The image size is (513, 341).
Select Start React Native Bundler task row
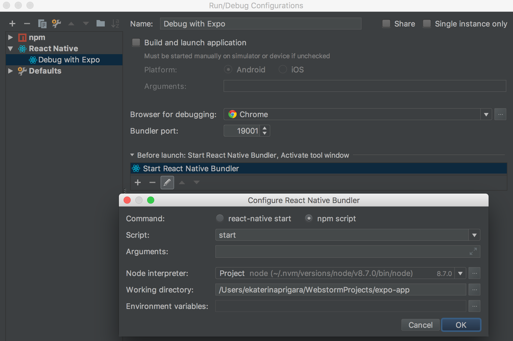(318, 169)
